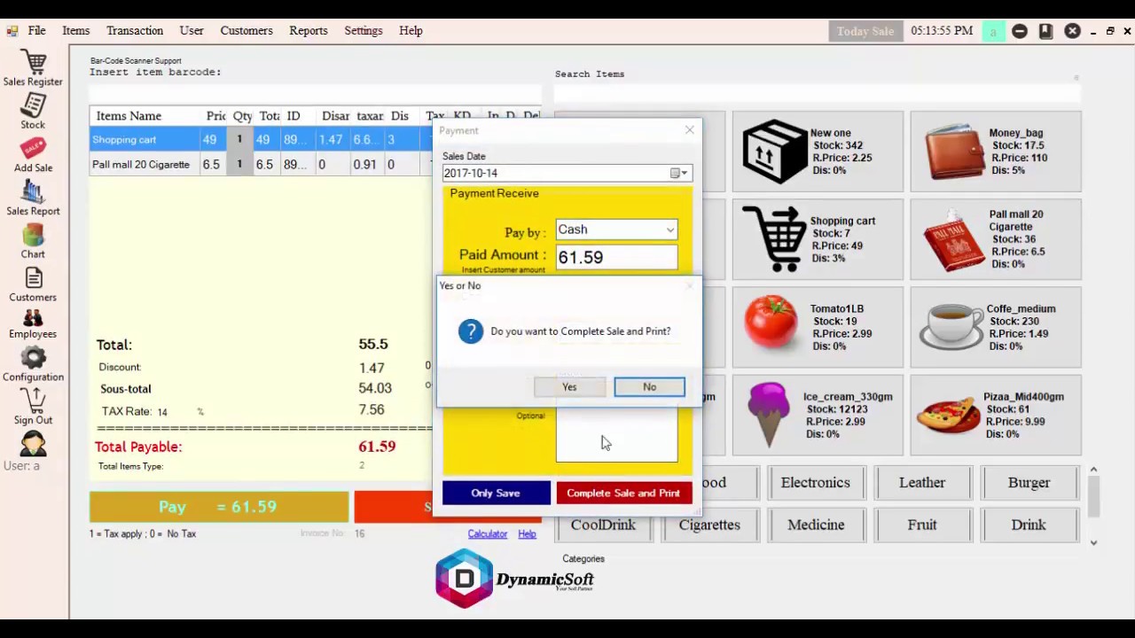
Task: Click the Help link near Calculator
Action: pyautogui.click(x=527, y=534)
